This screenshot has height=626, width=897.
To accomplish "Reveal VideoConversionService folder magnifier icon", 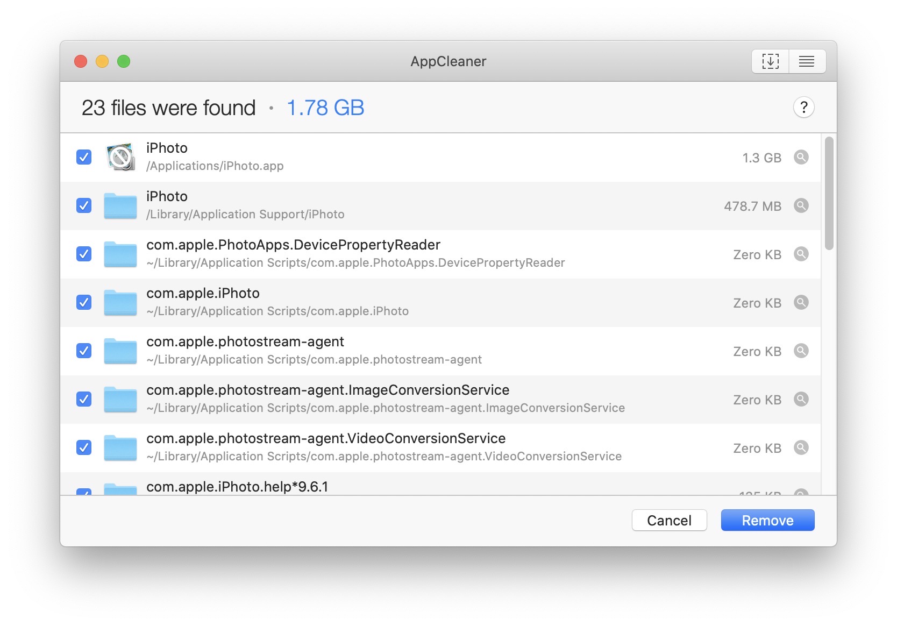I will [801, 447].
